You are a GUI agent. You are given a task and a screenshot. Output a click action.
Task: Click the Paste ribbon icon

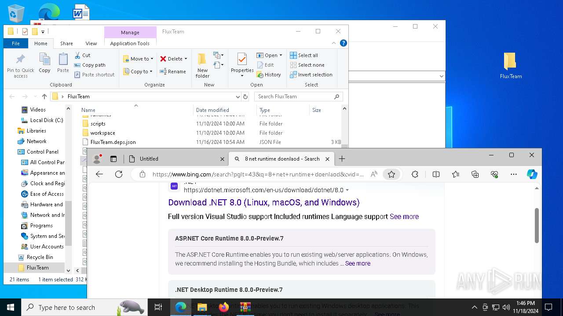pyautogui.click(x=63, y=63)
